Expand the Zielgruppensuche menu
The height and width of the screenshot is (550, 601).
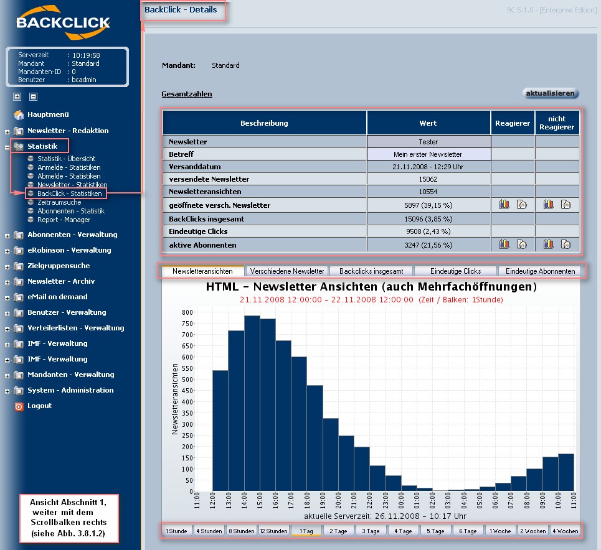7,267
